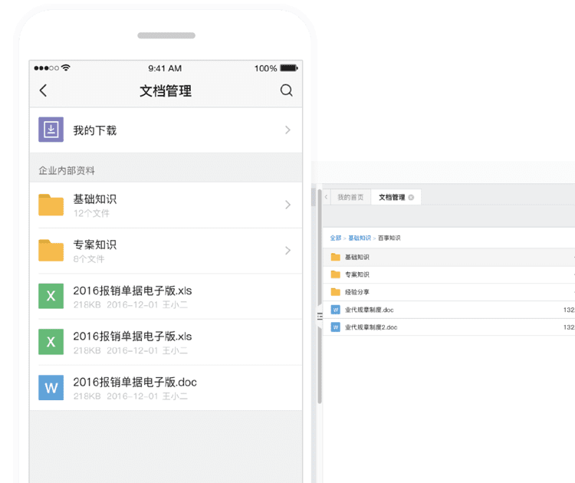The image size is (575, 483).
Task: Expand 专案知识 row using its chevron
Action: [x=287, y=251]
